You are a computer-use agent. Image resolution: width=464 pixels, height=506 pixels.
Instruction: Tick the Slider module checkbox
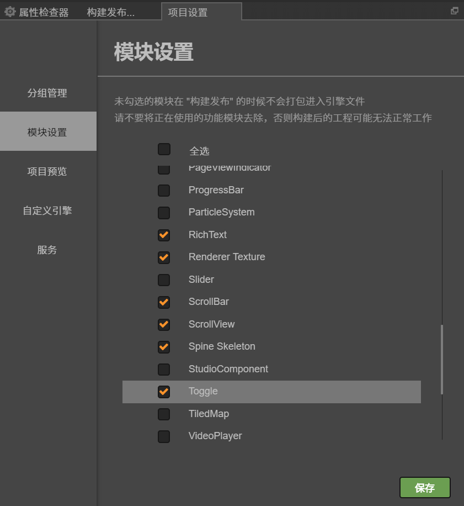pyautogui.click(x=164, y=280)
